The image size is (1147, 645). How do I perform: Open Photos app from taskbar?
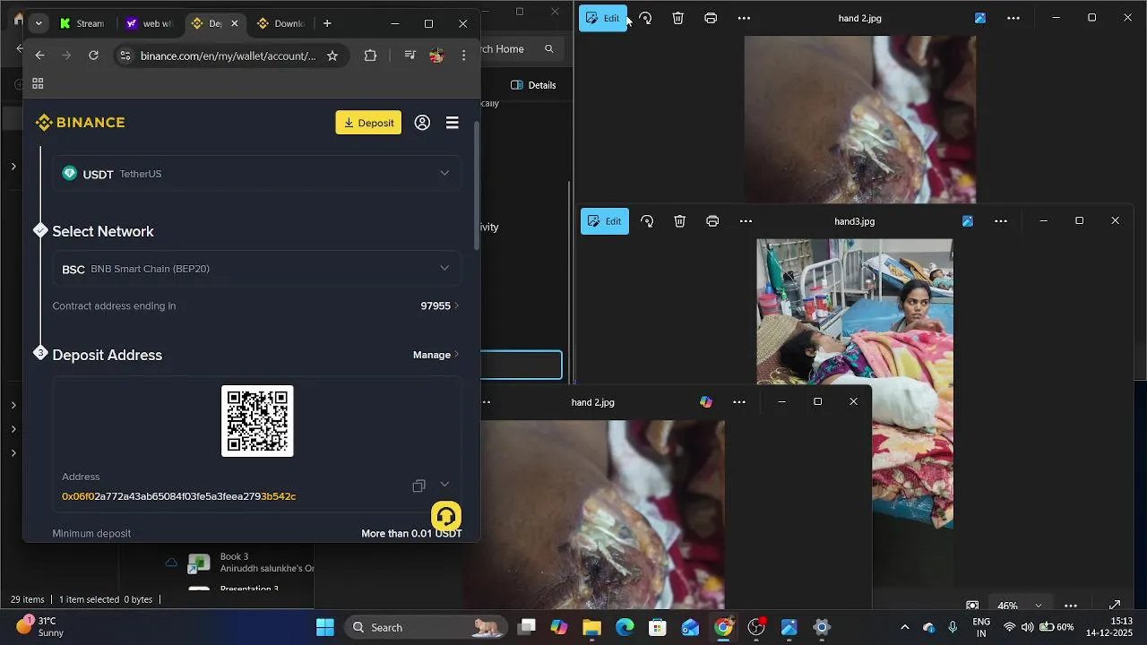pos(789,627)
